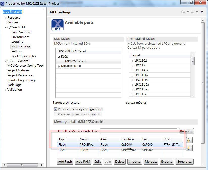Expand the LPC11xx target entry

(x=132, y=94)
